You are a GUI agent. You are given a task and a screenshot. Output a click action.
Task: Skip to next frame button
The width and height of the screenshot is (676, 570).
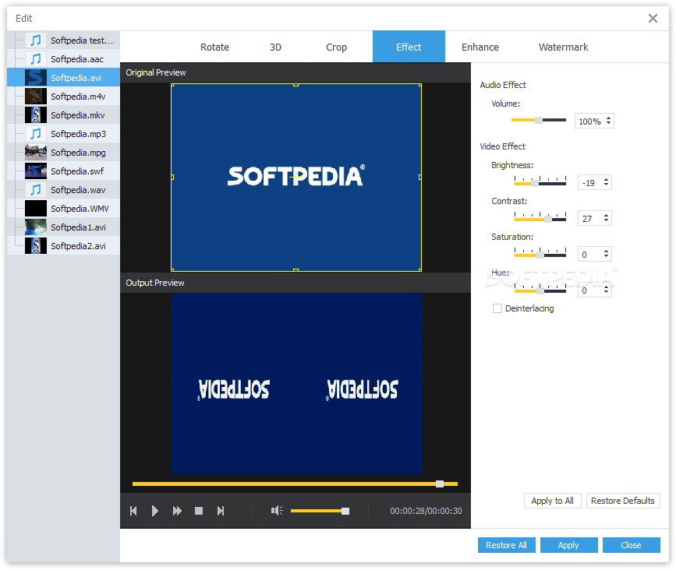(x=221, y=511)
